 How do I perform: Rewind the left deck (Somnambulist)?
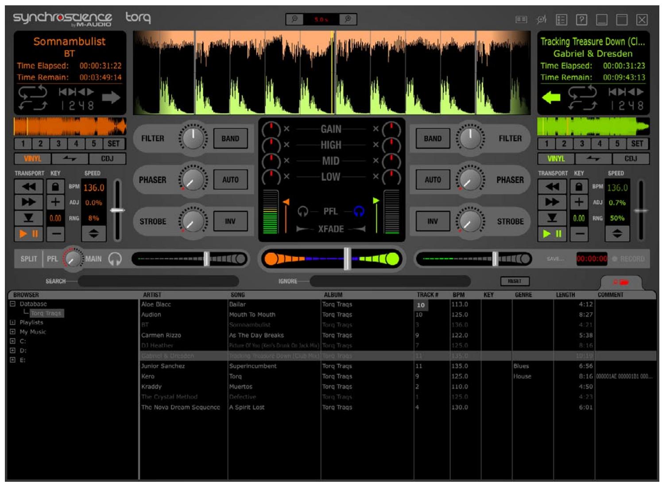(x=29, y=186)
